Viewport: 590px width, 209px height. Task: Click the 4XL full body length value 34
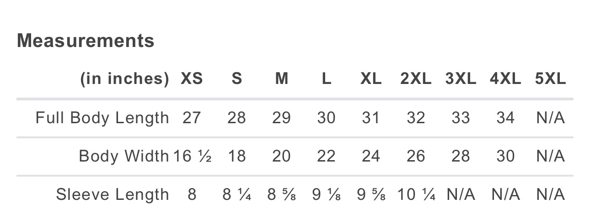(505, 118)
